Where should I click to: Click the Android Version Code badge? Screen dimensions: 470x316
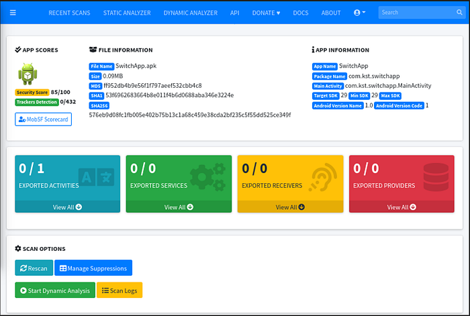pos(399,106)
